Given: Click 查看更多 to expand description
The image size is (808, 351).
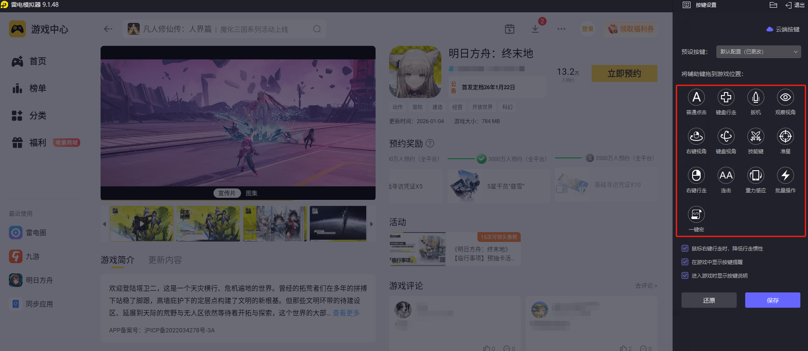Looking at the screenshot, I should coord(346,313).
